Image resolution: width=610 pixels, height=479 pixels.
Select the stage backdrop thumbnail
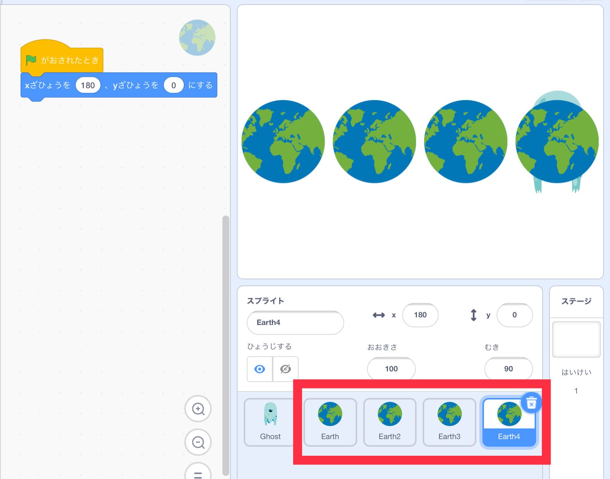tap(576, 339)
